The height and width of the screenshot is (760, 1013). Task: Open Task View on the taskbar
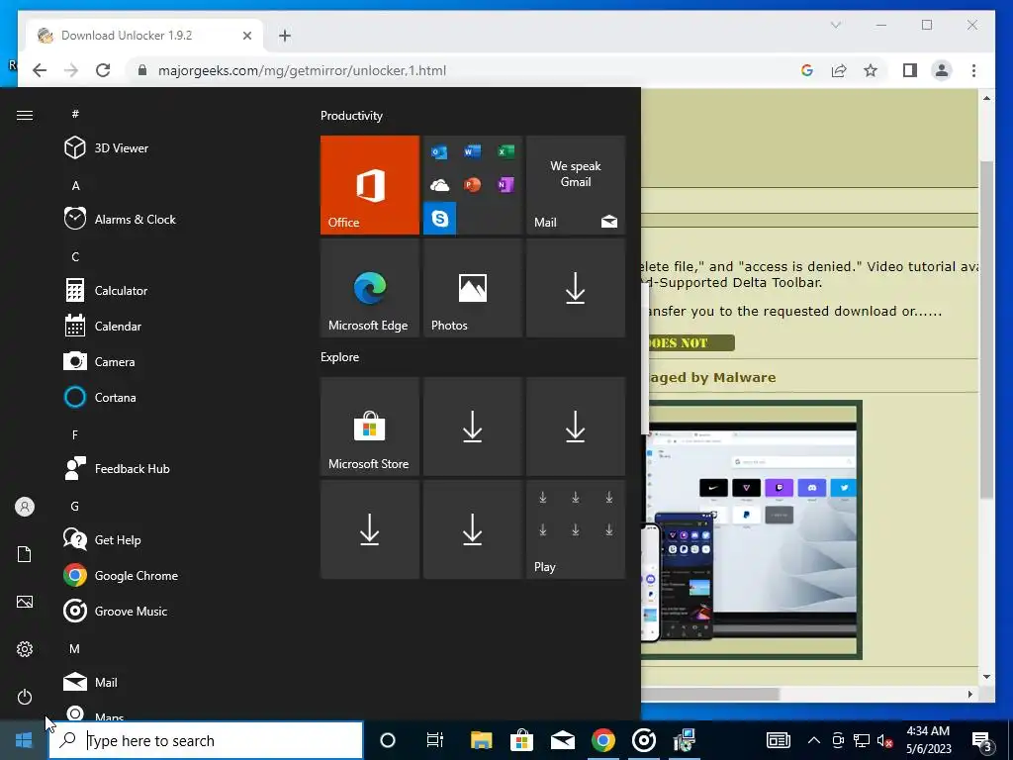click(435, 740)
